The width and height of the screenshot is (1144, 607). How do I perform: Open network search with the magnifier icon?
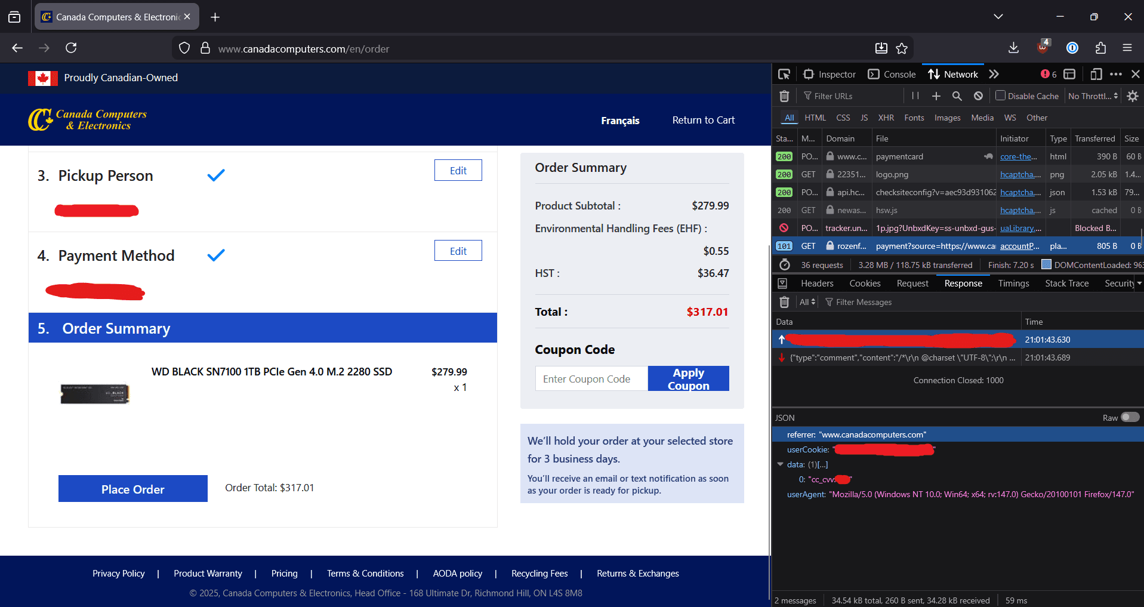957,96
